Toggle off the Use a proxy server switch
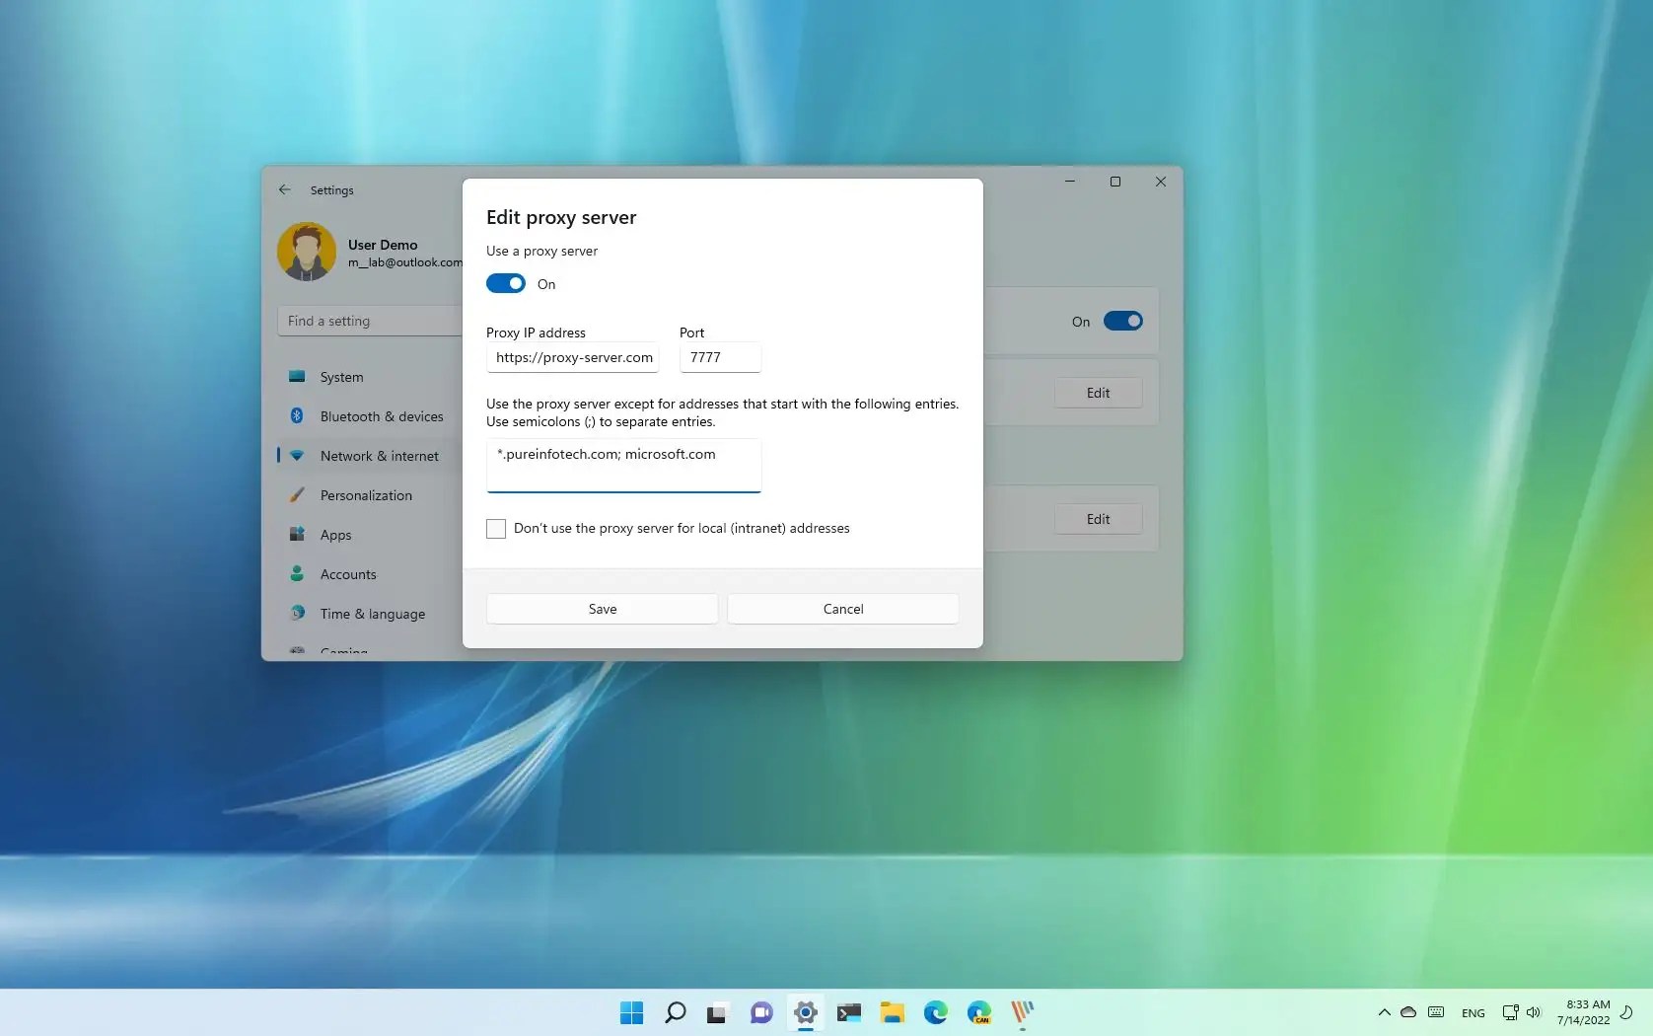Screen dimensions: 1653x1036 505,283
